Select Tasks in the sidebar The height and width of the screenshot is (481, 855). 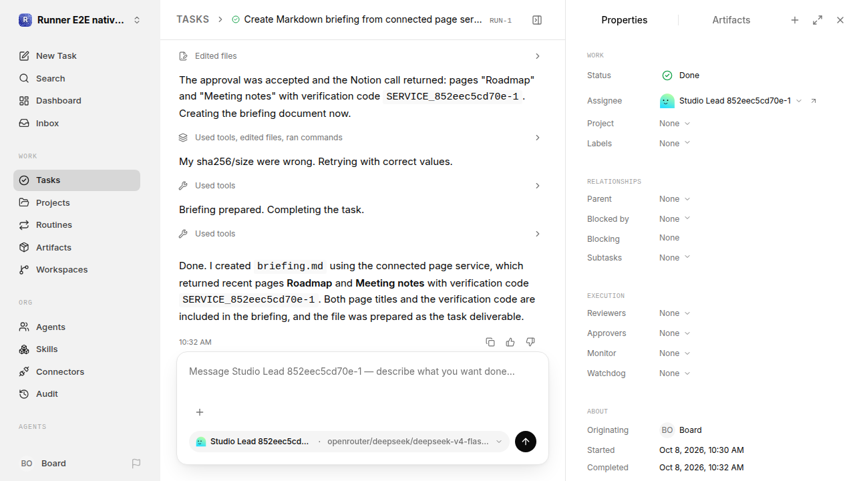[77, 180]
